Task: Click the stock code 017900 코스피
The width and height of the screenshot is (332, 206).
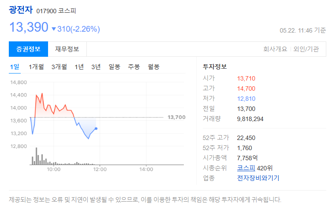Action: [56, 11]
